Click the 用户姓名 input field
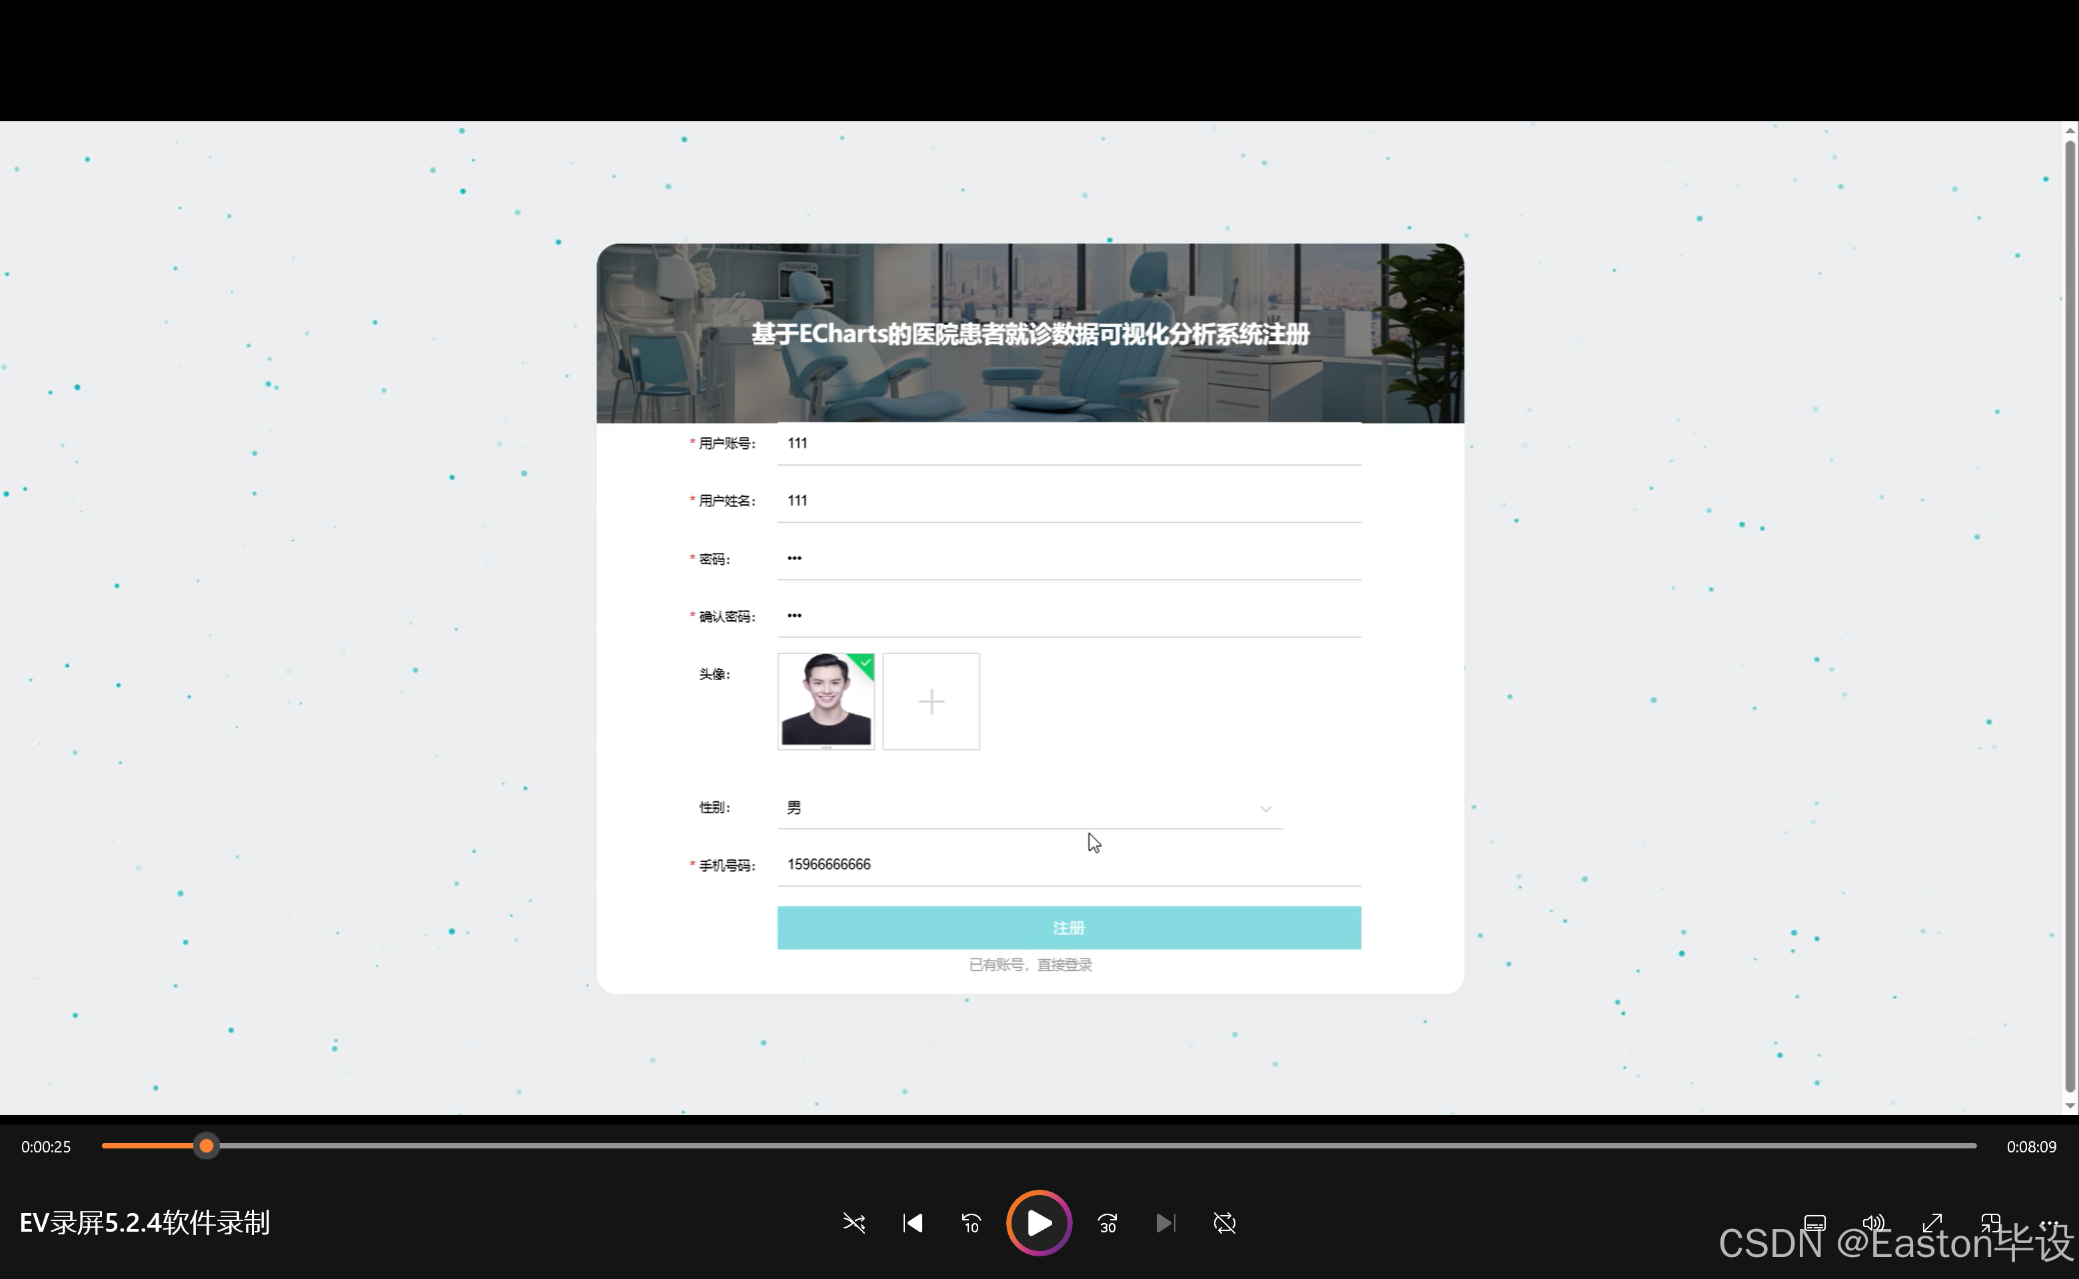This screenshot has width=2079, height=1279. coord(1069,501)
